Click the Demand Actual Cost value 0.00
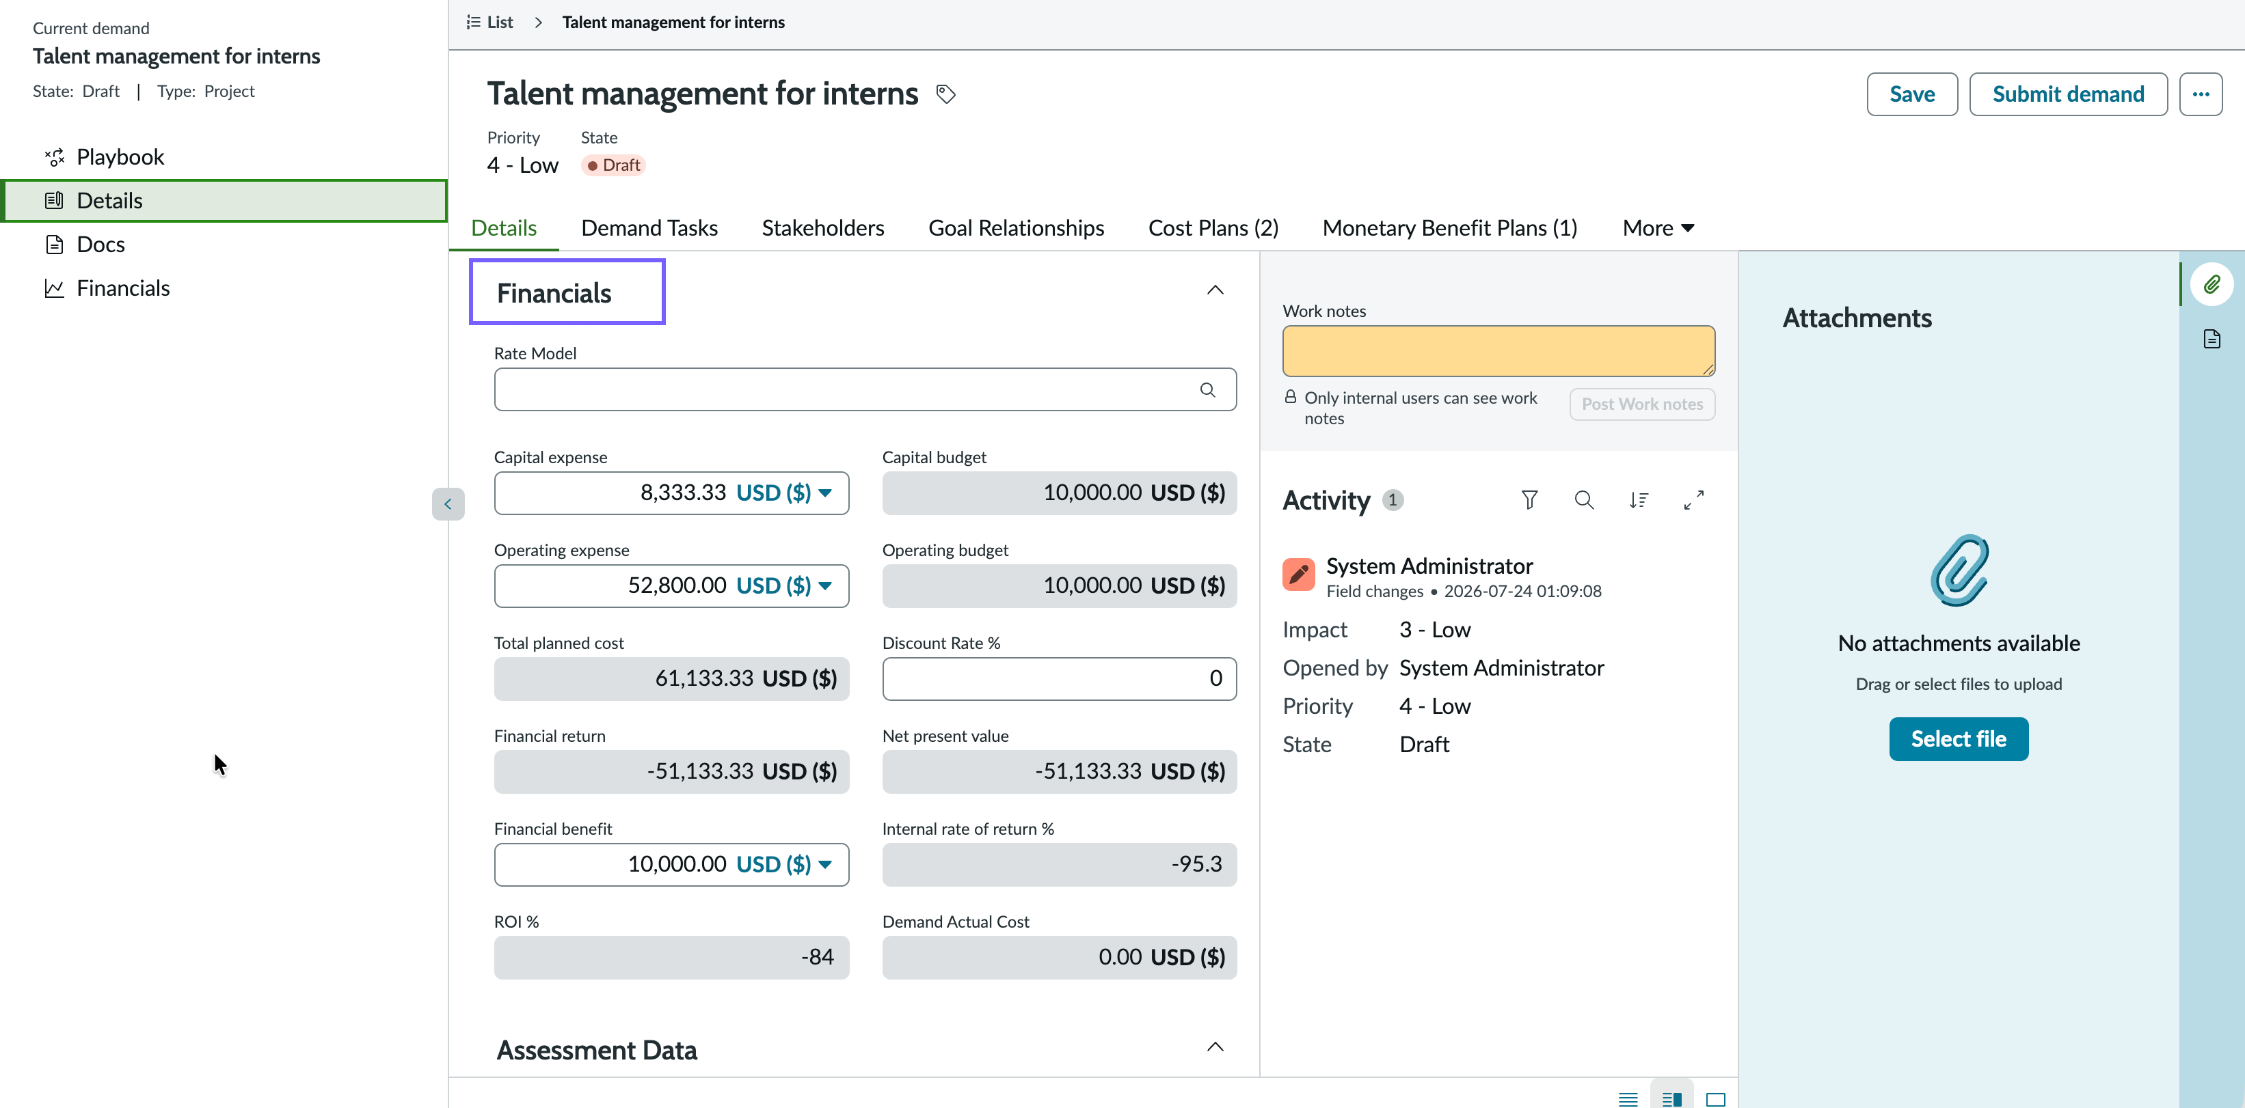 (x=1119, y=957)
